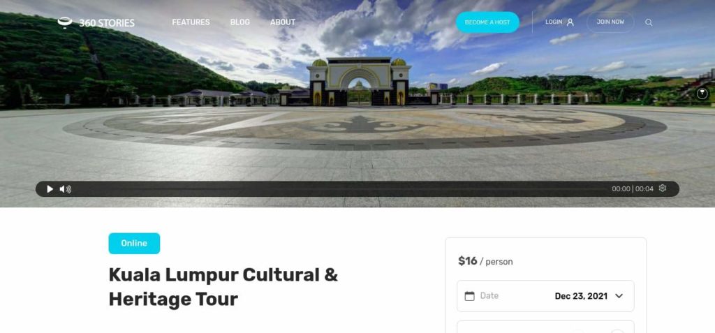Open the search magnifier icon
The width and height of the screenshot is (715, 333).
pyautogui.click(x=649, y=22)
